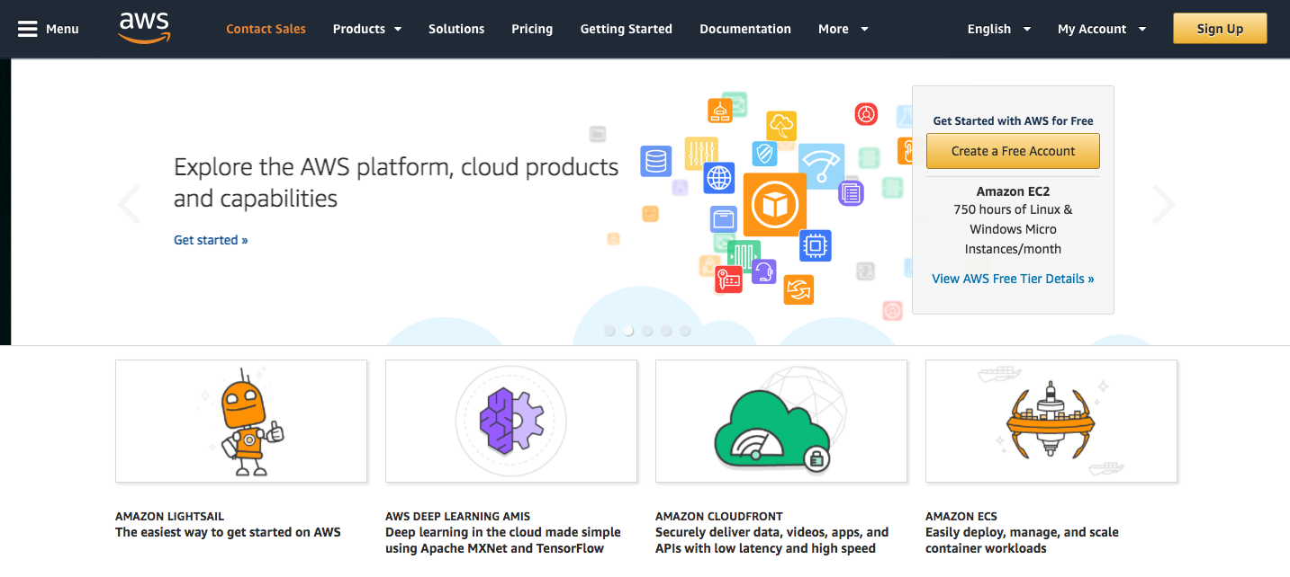Open the Amazon ECS ship illustration
This screenshot has width=1290, height=577.
(1051, 421)
